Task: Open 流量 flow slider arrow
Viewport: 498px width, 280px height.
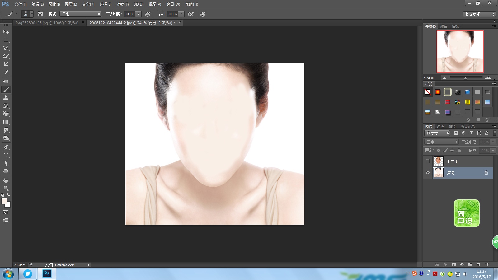Action: (x=181, y=14)
